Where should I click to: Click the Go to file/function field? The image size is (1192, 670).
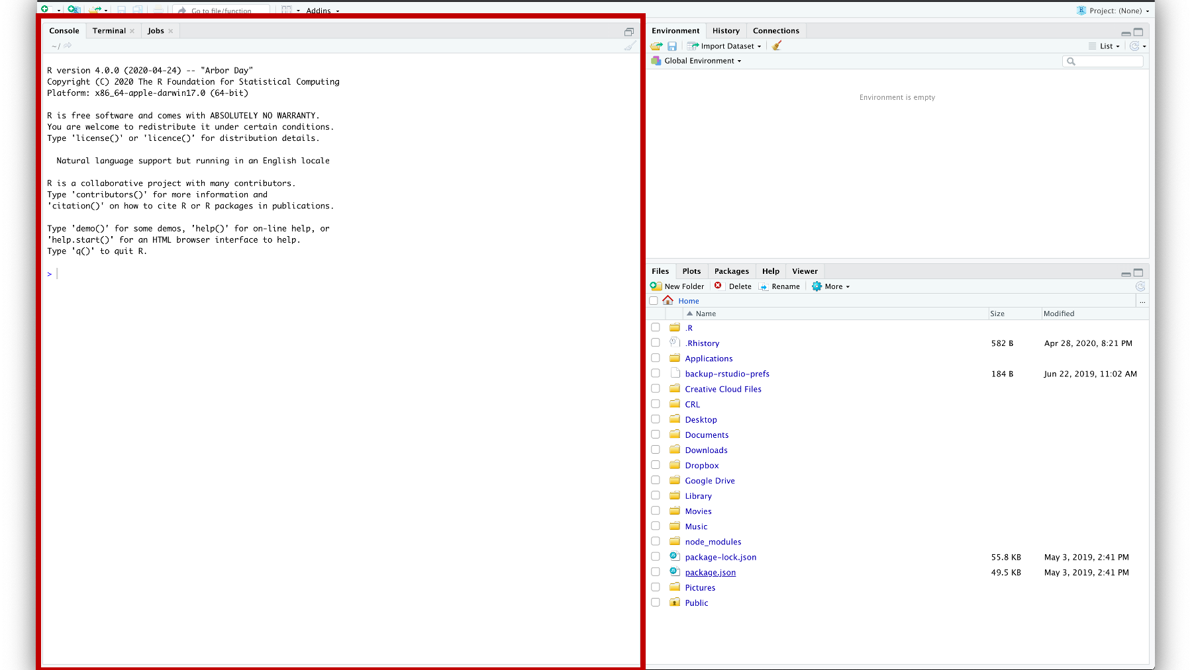(221, 11)
